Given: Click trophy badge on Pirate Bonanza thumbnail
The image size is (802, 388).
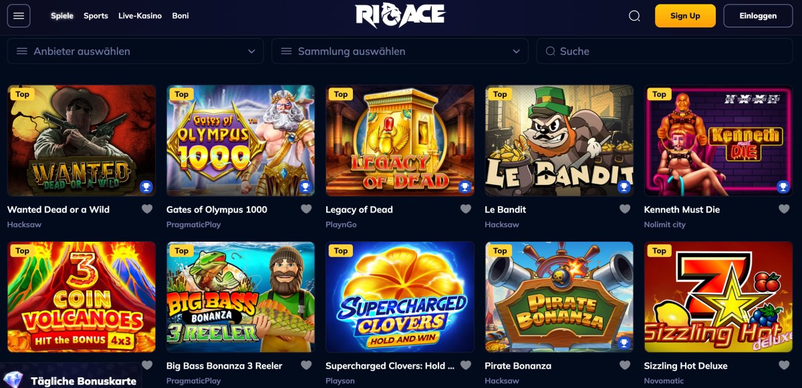Looking at the screenshot, I should click(x=624, y=343).
